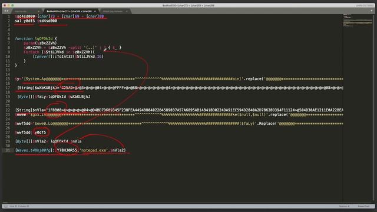Viewport: 377px width, 212px height.
Task: Click '[convert]::ToInt32' on line 10
Action: 52,57
